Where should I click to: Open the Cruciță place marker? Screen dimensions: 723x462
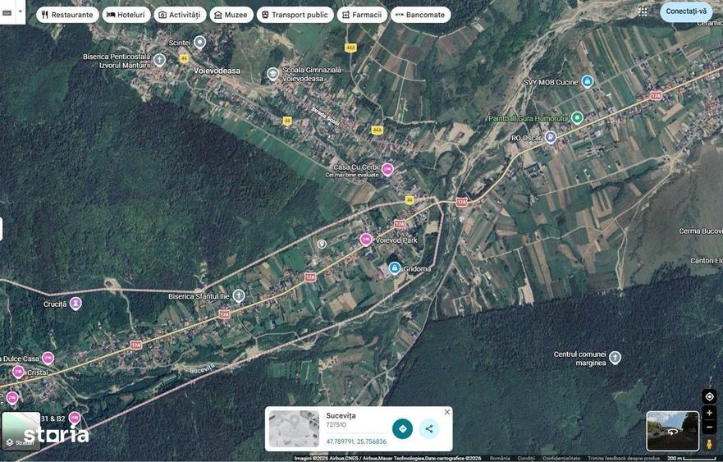tap(76, 304)
